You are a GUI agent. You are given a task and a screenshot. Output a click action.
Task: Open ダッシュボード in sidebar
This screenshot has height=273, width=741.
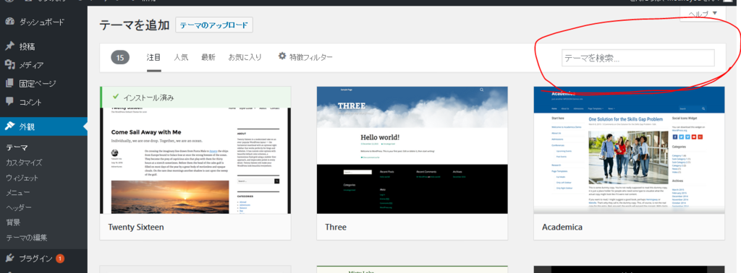coord(41,22)
